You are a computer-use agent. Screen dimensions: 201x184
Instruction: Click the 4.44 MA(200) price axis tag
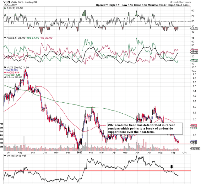(x=193, y=128)
